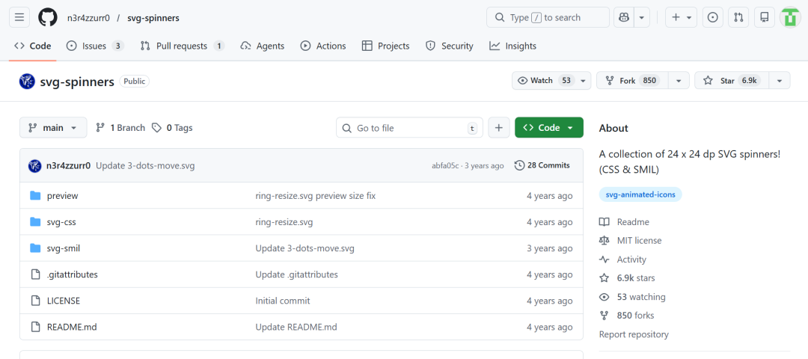The height and width of the screenshot is (359, 808).
Task: Focus the Go to file search field
Action: [409, 128]
